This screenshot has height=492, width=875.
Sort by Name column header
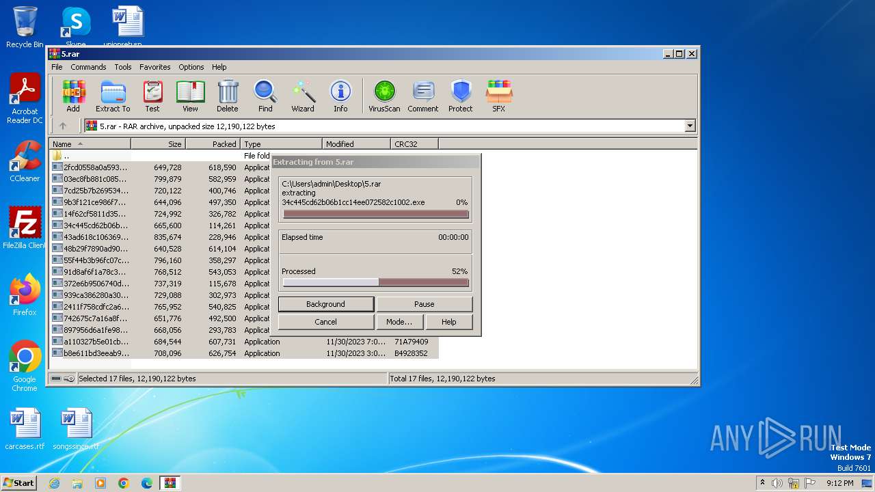[90, 143]
